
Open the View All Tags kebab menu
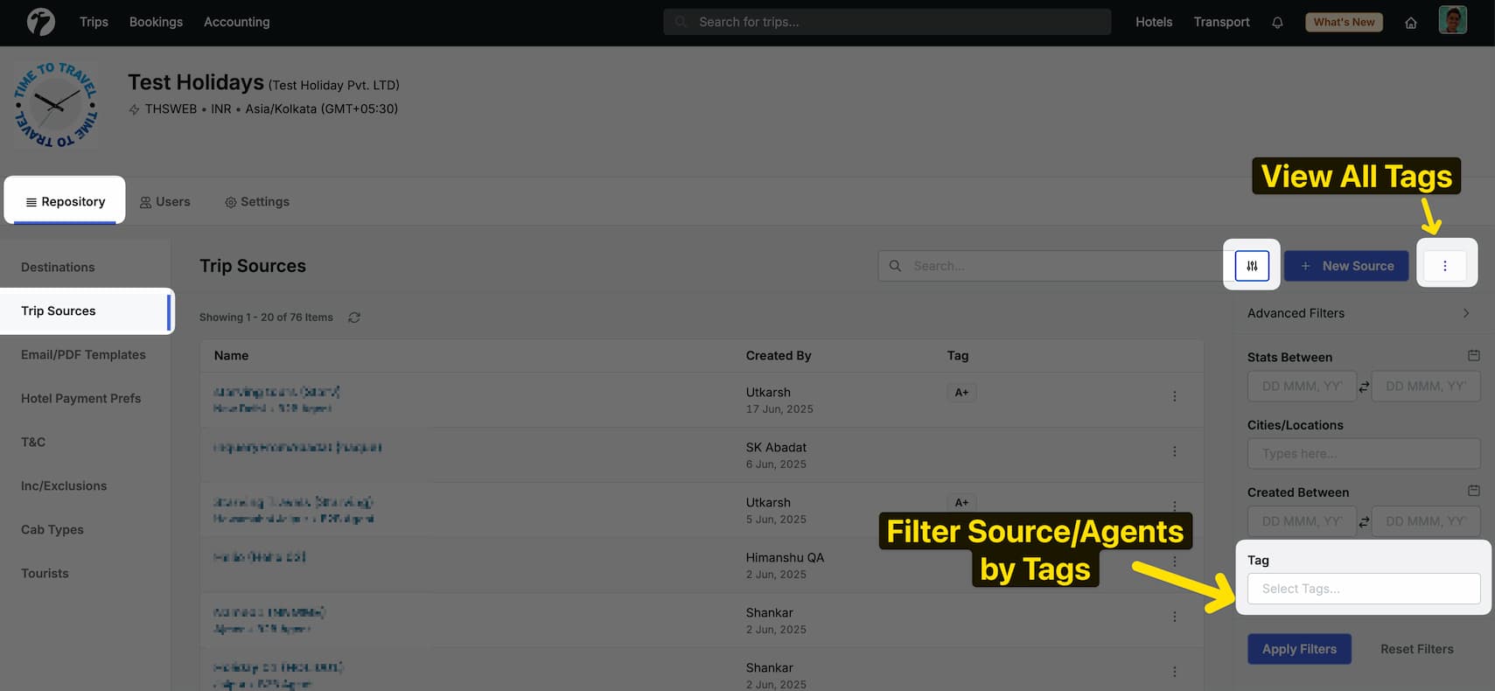click(1444, 266)
